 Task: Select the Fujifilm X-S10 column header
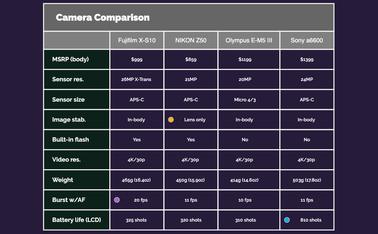(x=137, y=40)
